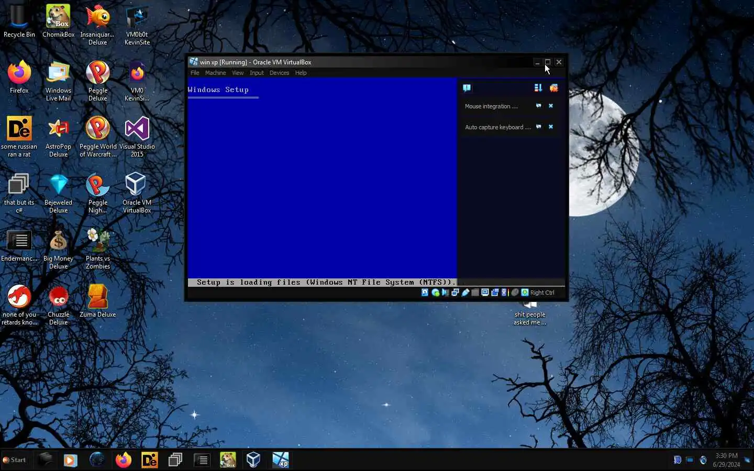Select the Visual Studio 2015 desktop icon
The height and width of the screenshot is (471, 754).
[x=137, y=137]
